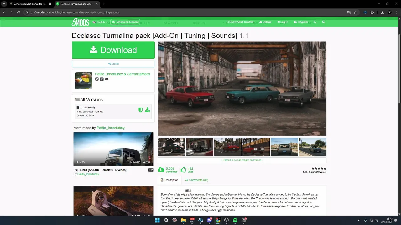Open the main three-cars screenshot

(x=242, y=89)
